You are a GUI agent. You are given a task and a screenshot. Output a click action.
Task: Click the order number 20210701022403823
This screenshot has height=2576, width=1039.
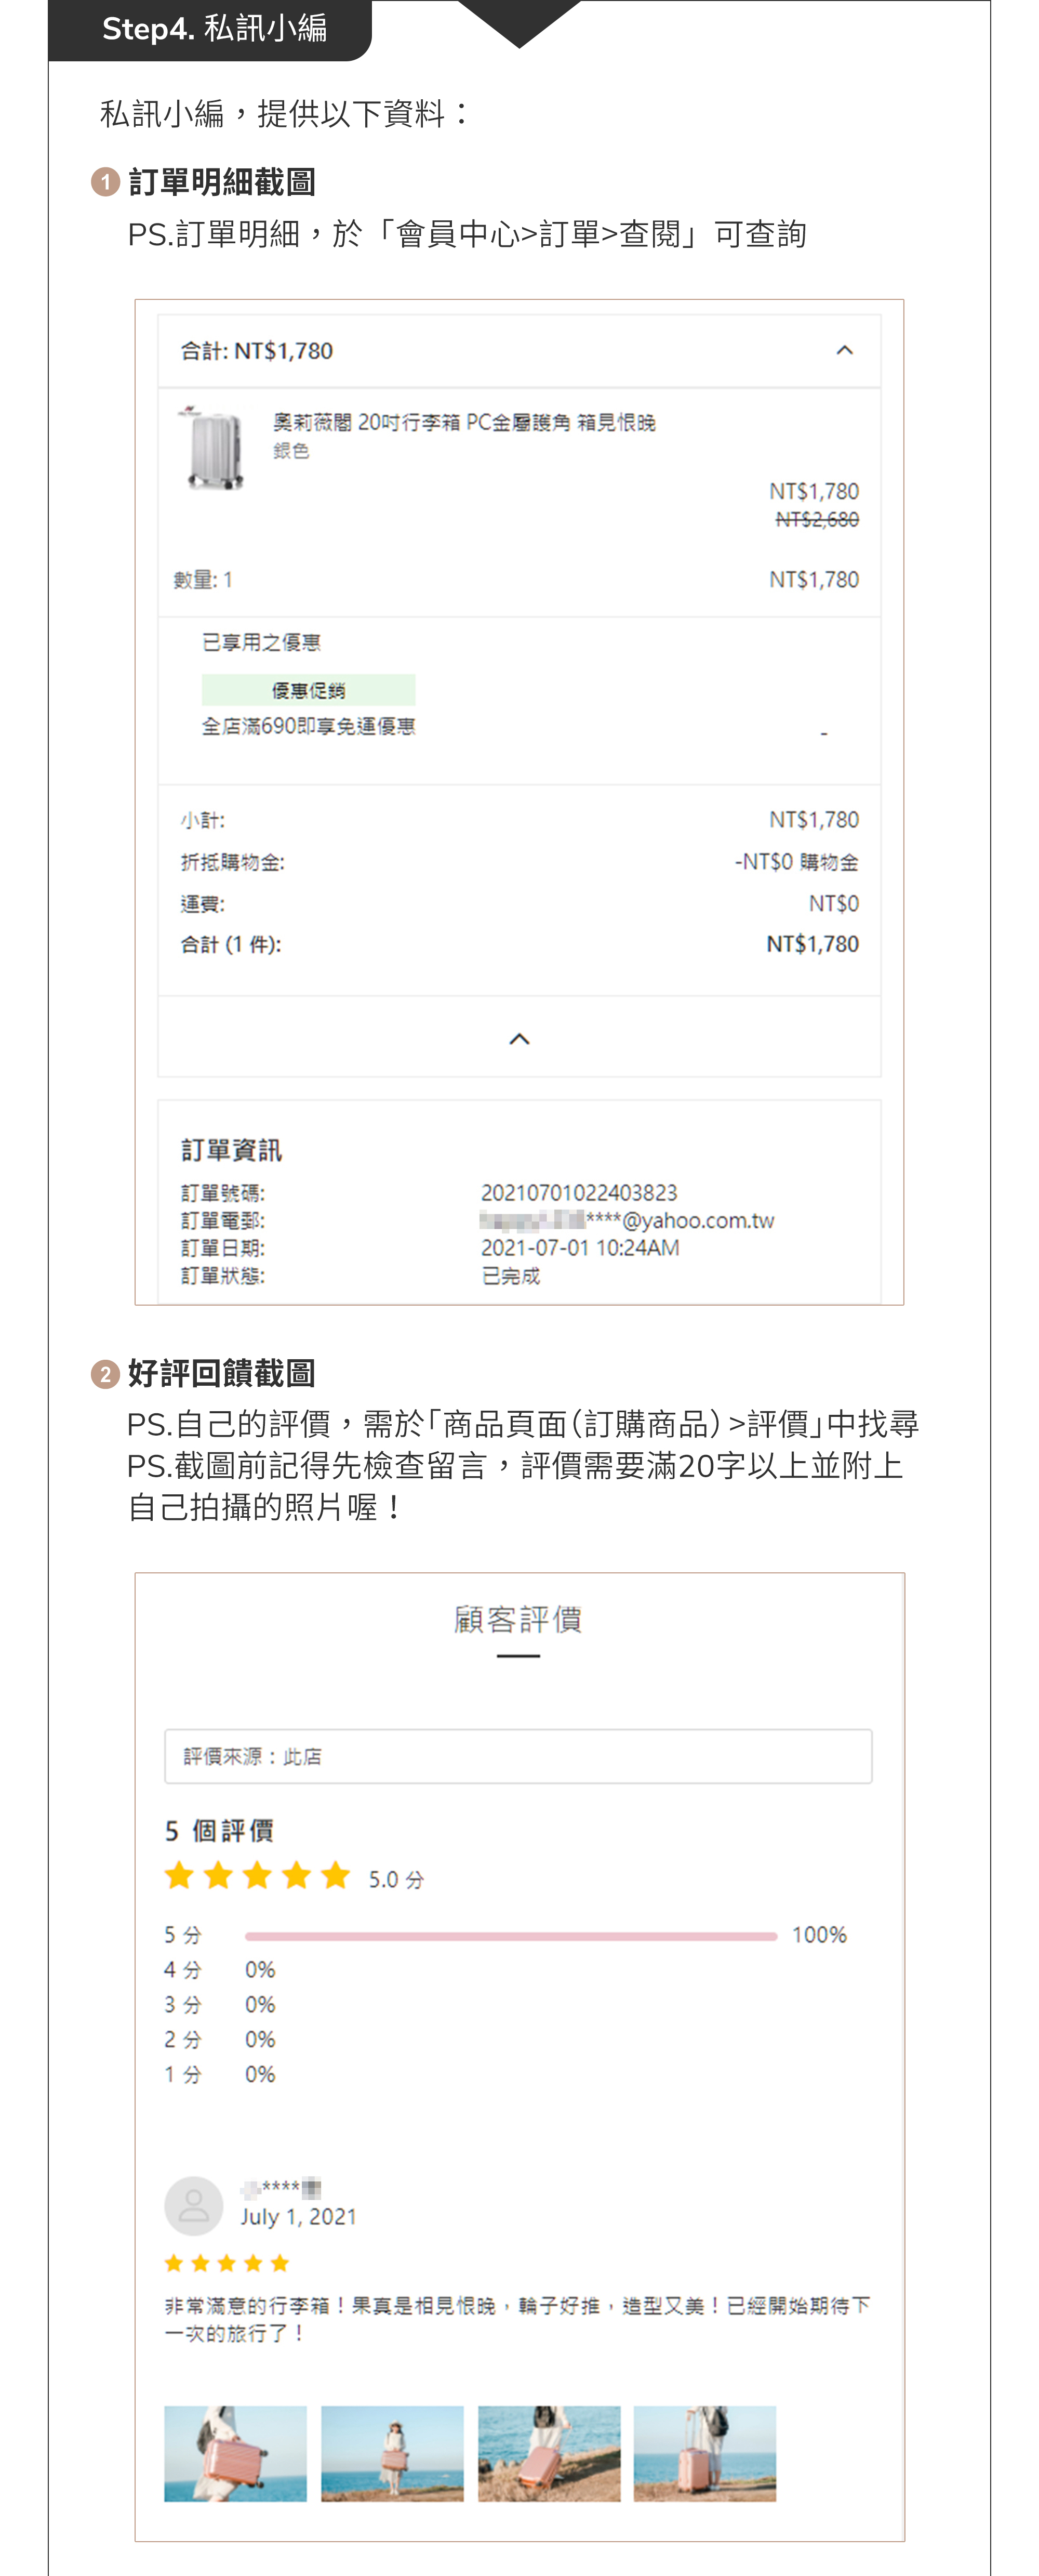[578, 1192]
